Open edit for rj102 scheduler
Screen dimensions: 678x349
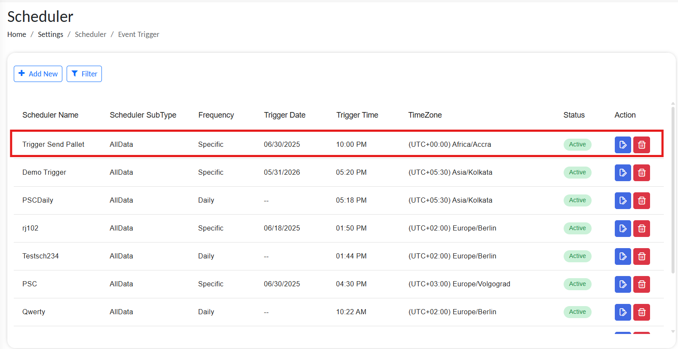tap(623, 228)
